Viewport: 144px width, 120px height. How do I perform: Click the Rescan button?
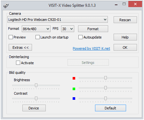coord(125,20)
